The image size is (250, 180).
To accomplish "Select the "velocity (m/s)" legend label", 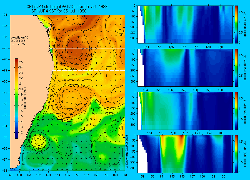I will point(19,38).
